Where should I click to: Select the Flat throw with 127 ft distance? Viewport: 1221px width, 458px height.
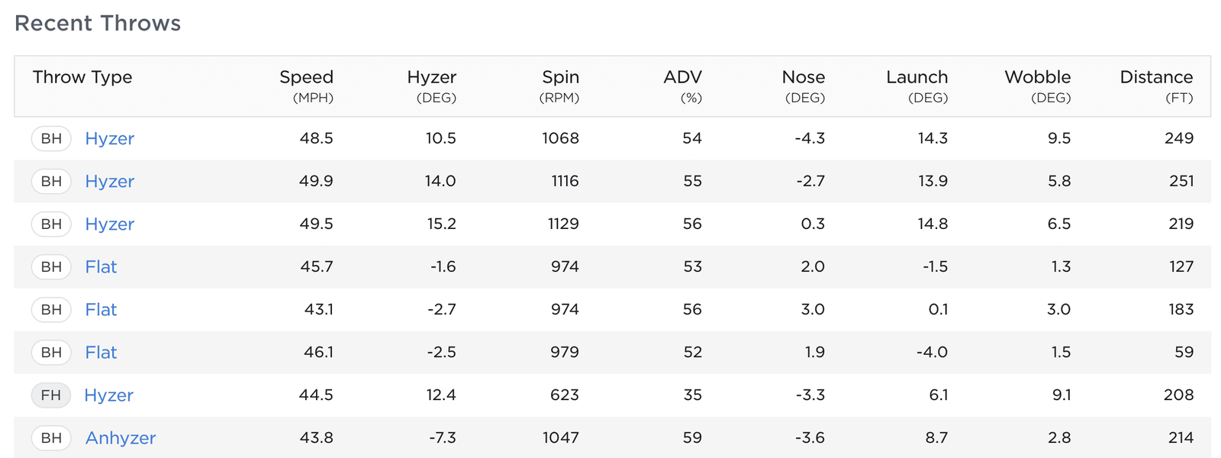coord(101,266)
